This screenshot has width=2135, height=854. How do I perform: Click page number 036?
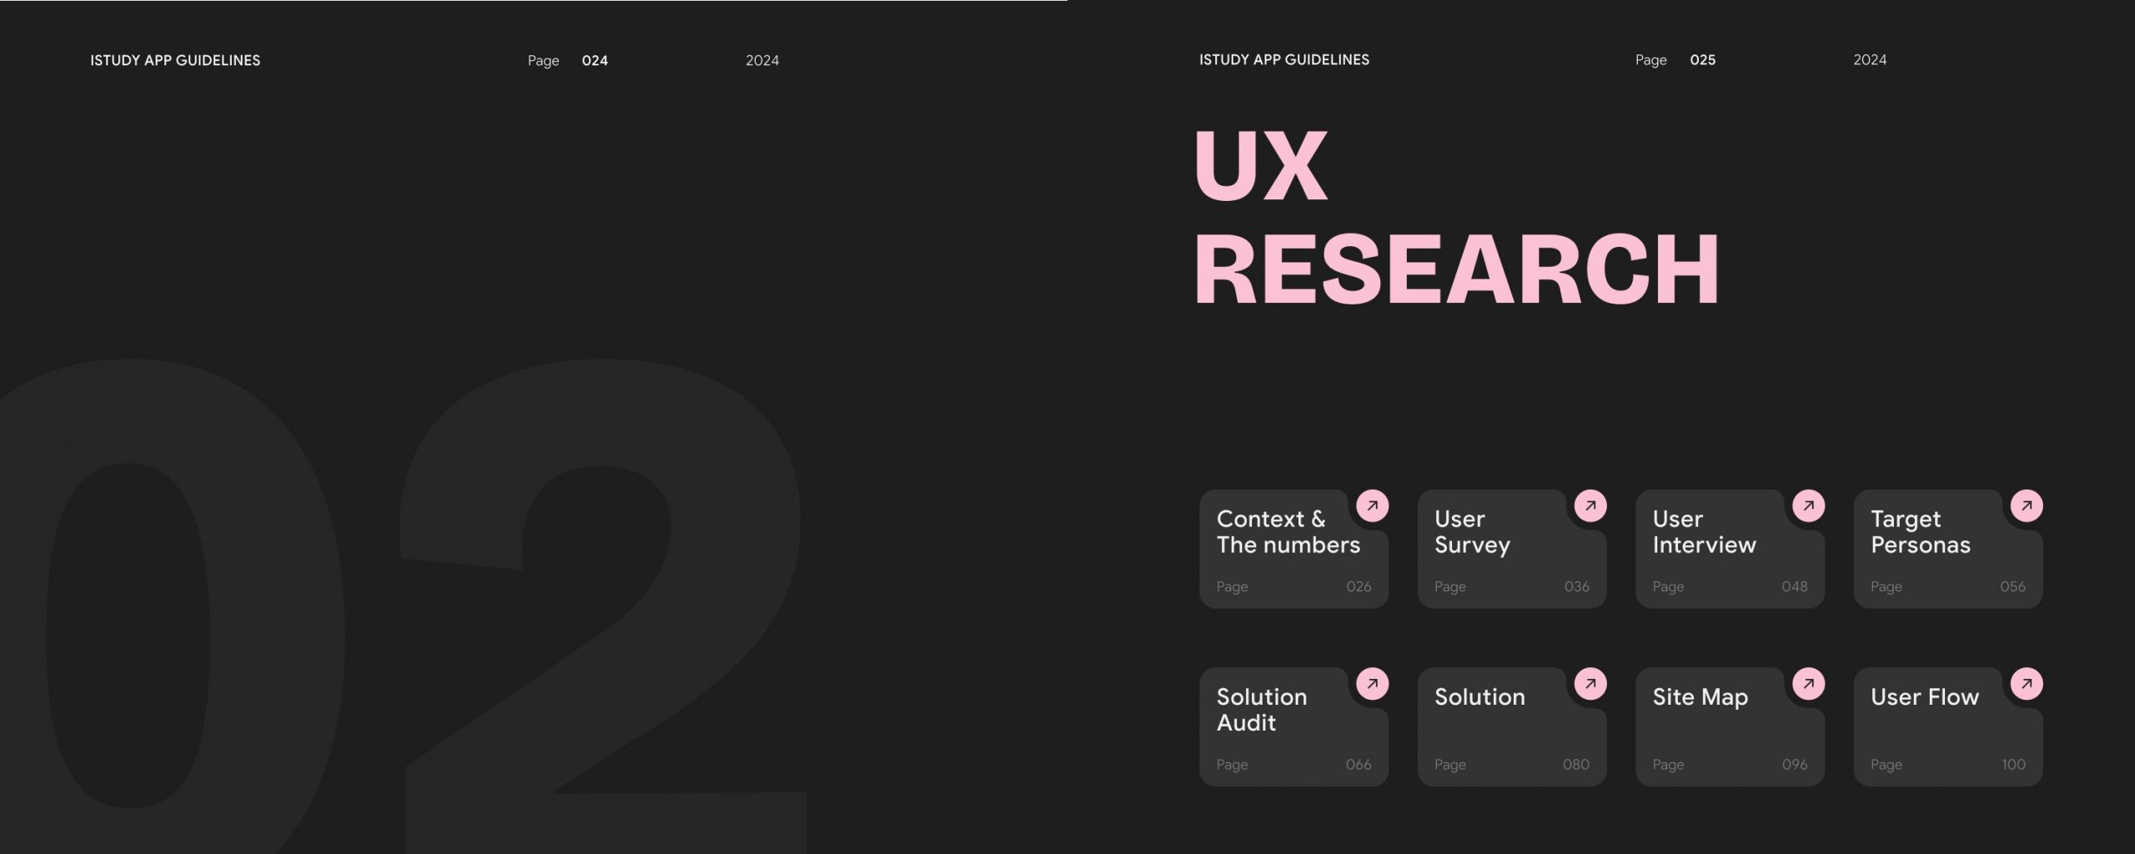(1576, 586)
